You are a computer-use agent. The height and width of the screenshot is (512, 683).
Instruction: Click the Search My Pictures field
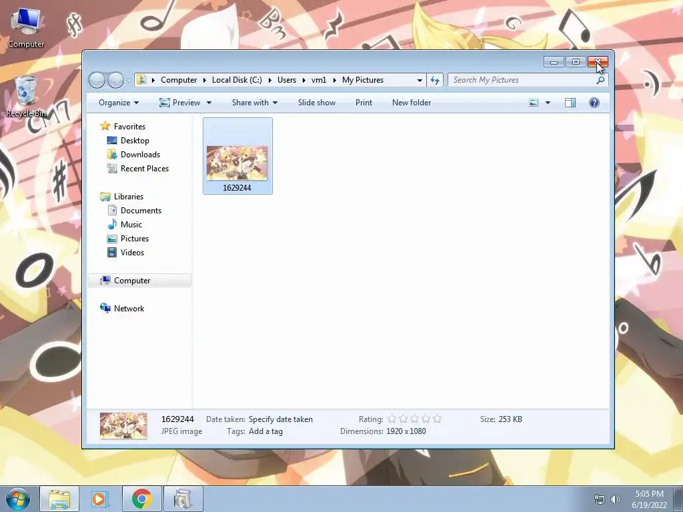click(522, 80)
